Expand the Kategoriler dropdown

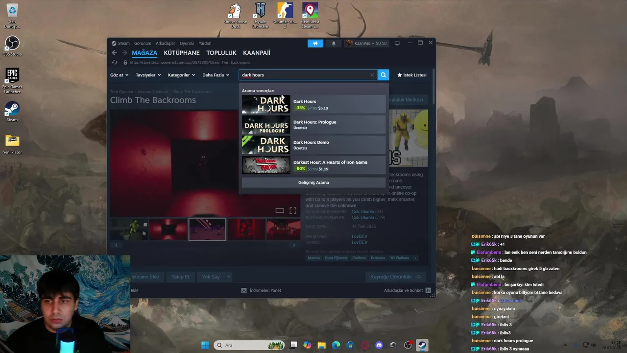point(181,75)
